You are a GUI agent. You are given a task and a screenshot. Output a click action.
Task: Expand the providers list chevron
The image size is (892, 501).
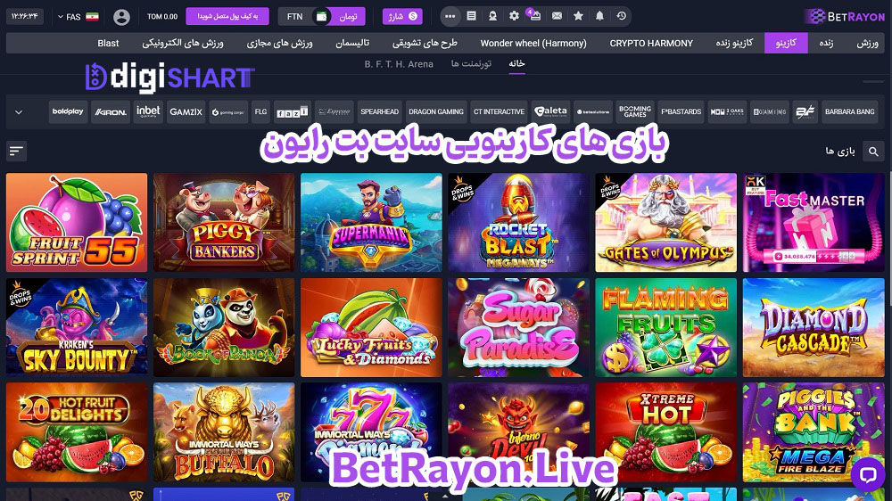tap(19, 112)
